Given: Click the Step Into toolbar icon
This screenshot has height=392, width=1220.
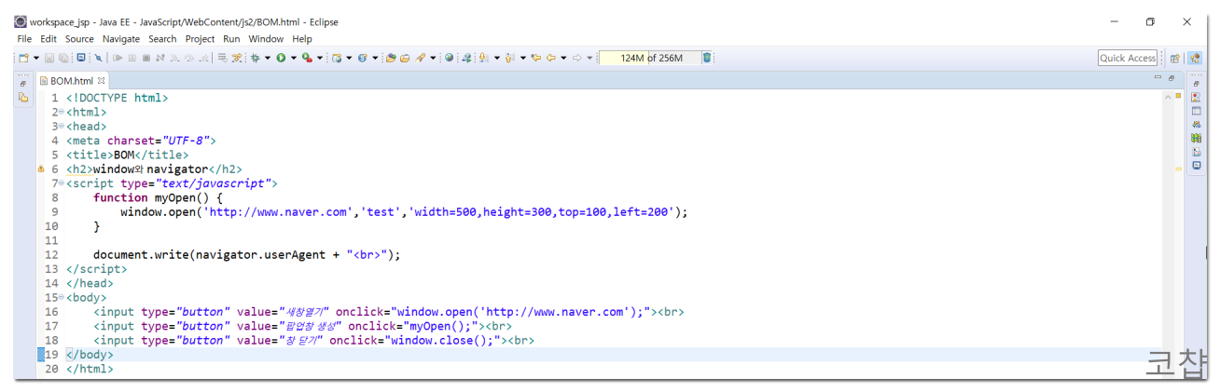Looking at the screenshot, I should tap(174, 58).
